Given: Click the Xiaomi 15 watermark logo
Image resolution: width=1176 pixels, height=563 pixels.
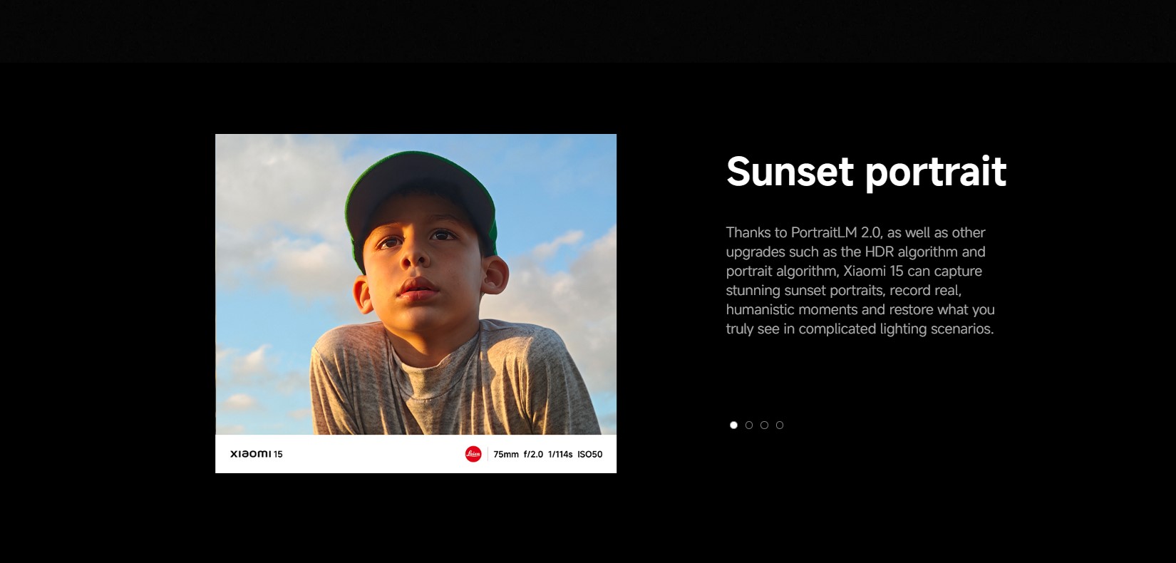Looking at the screenshot, I should click(257, 454).
